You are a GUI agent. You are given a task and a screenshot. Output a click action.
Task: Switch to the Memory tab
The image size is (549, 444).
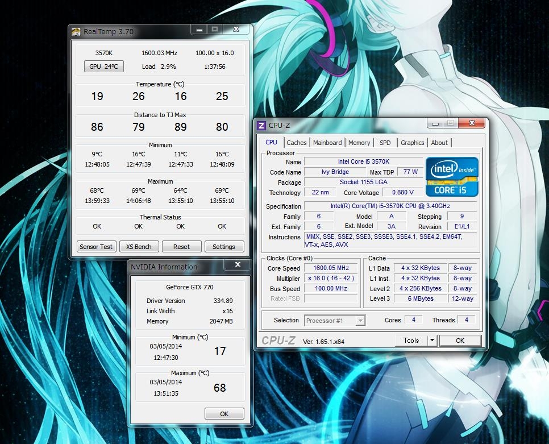[359, 143]
